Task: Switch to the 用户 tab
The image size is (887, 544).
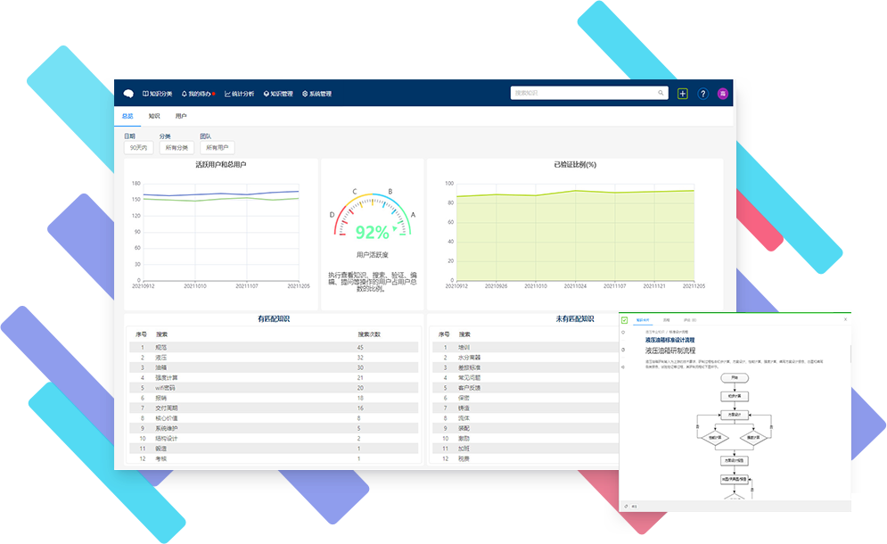Action: pyautogui.click(x=181, y=116)
